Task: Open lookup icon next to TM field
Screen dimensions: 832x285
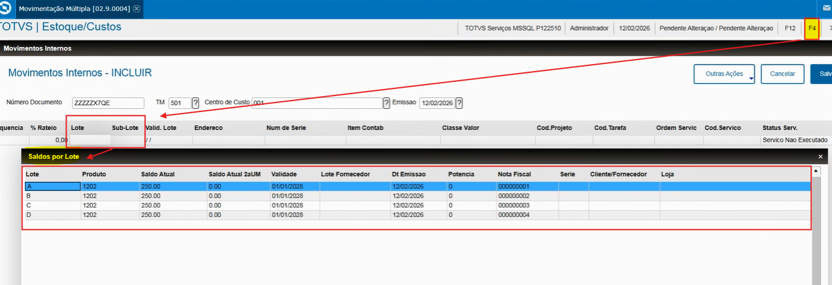Action: coord(195,103)
